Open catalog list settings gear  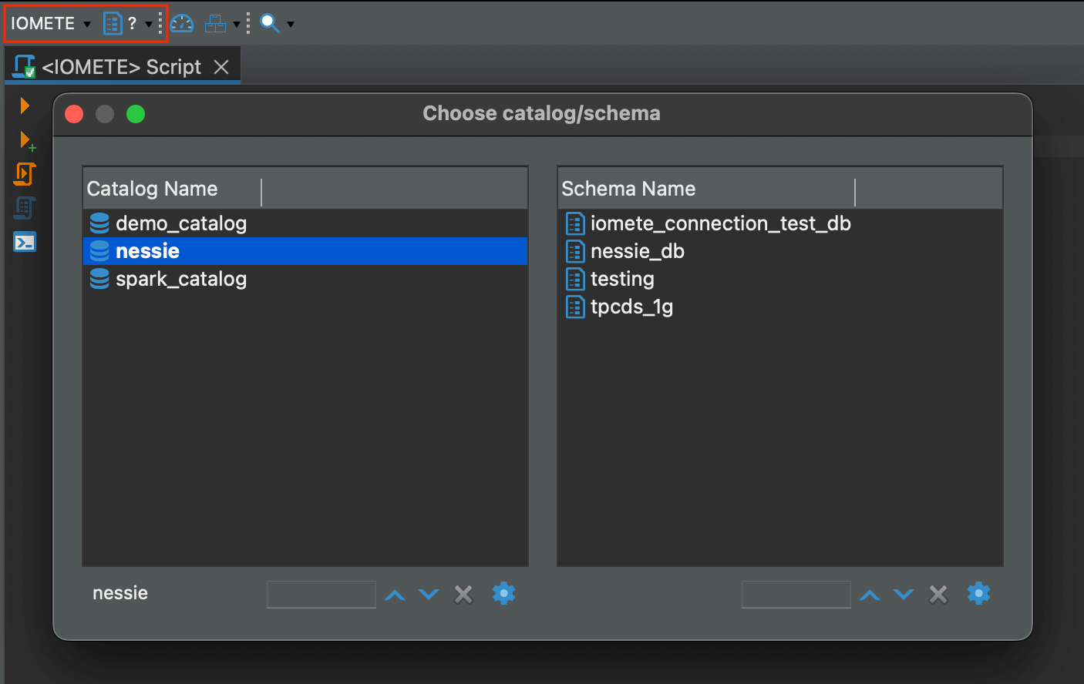tap(503, 593)
